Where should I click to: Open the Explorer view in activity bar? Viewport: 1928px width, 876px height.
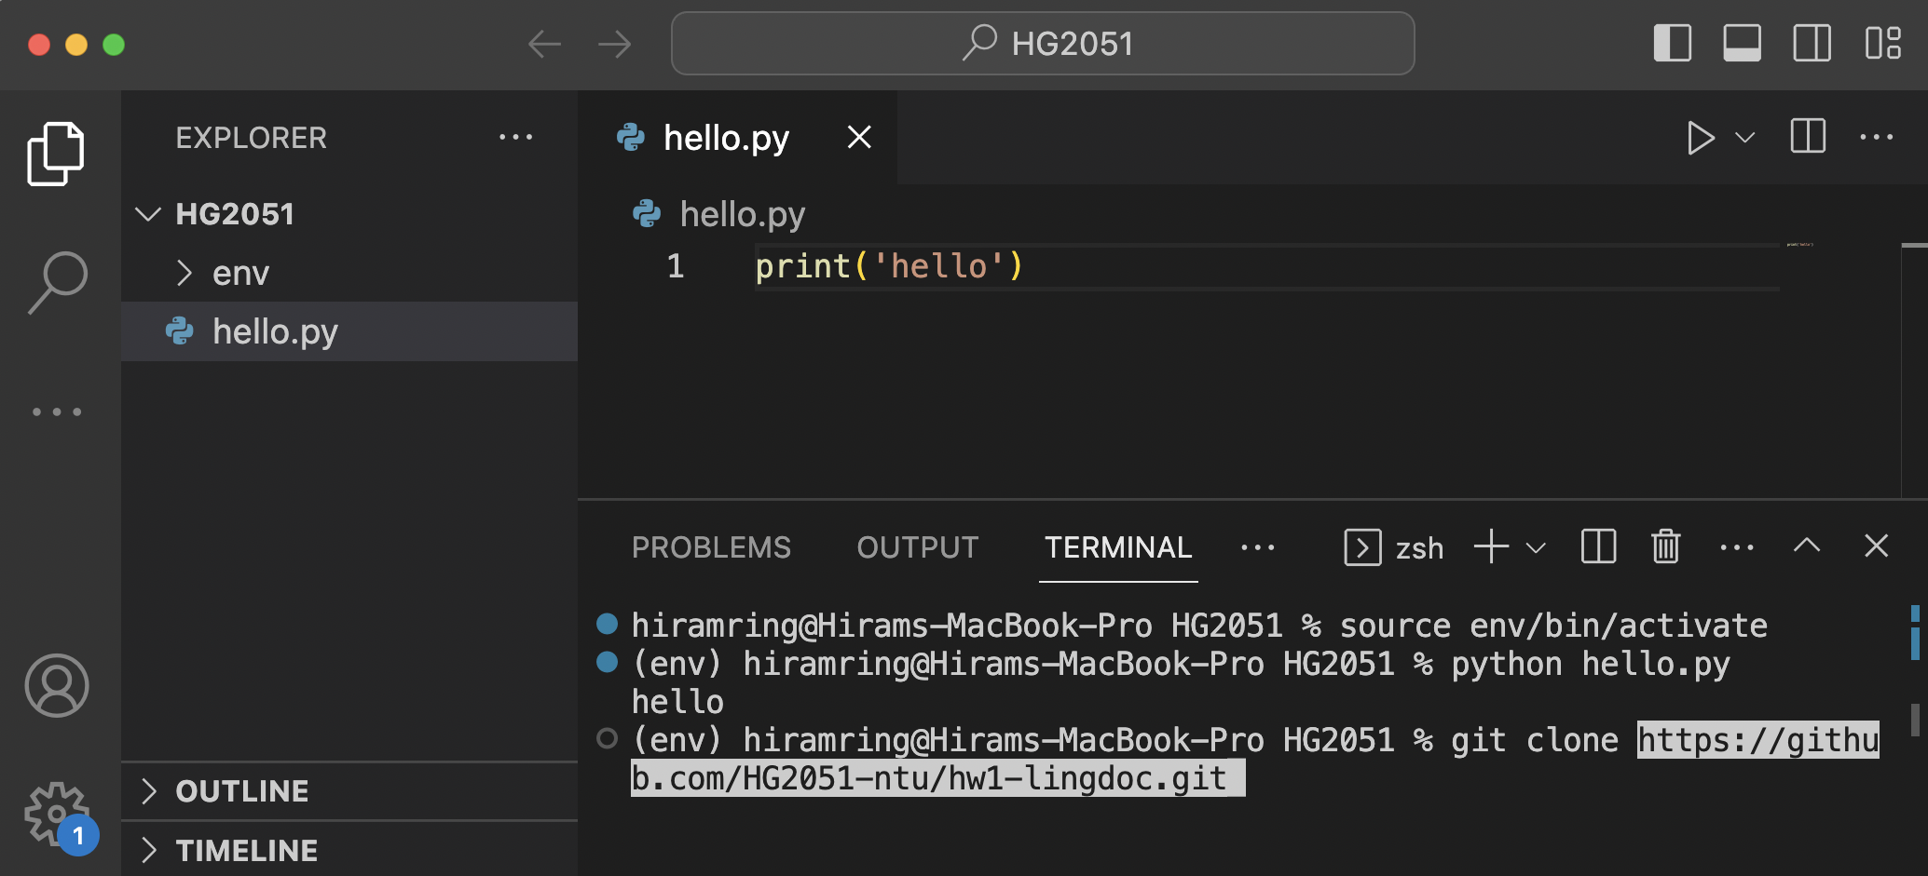56,154
